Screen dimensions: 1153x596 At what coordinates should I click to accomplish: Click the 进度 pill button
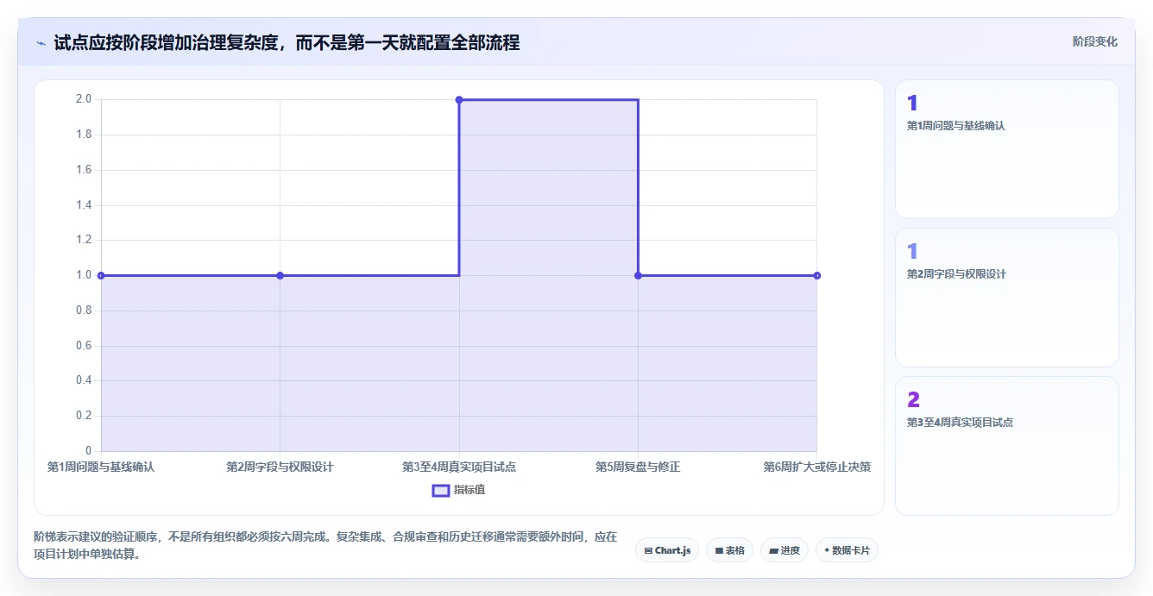[x=784, y=550]
